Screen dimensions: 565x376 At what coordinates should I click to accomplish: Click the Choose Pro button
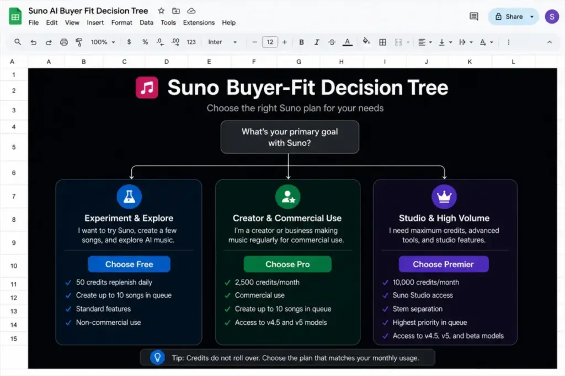287,264
